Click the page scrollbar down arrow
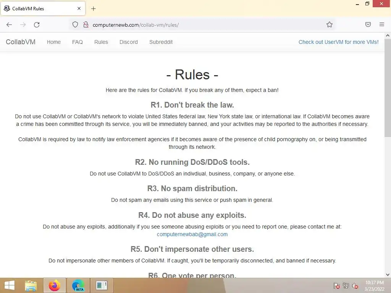The width and height of the screenshot is (391, 293). 388,275
